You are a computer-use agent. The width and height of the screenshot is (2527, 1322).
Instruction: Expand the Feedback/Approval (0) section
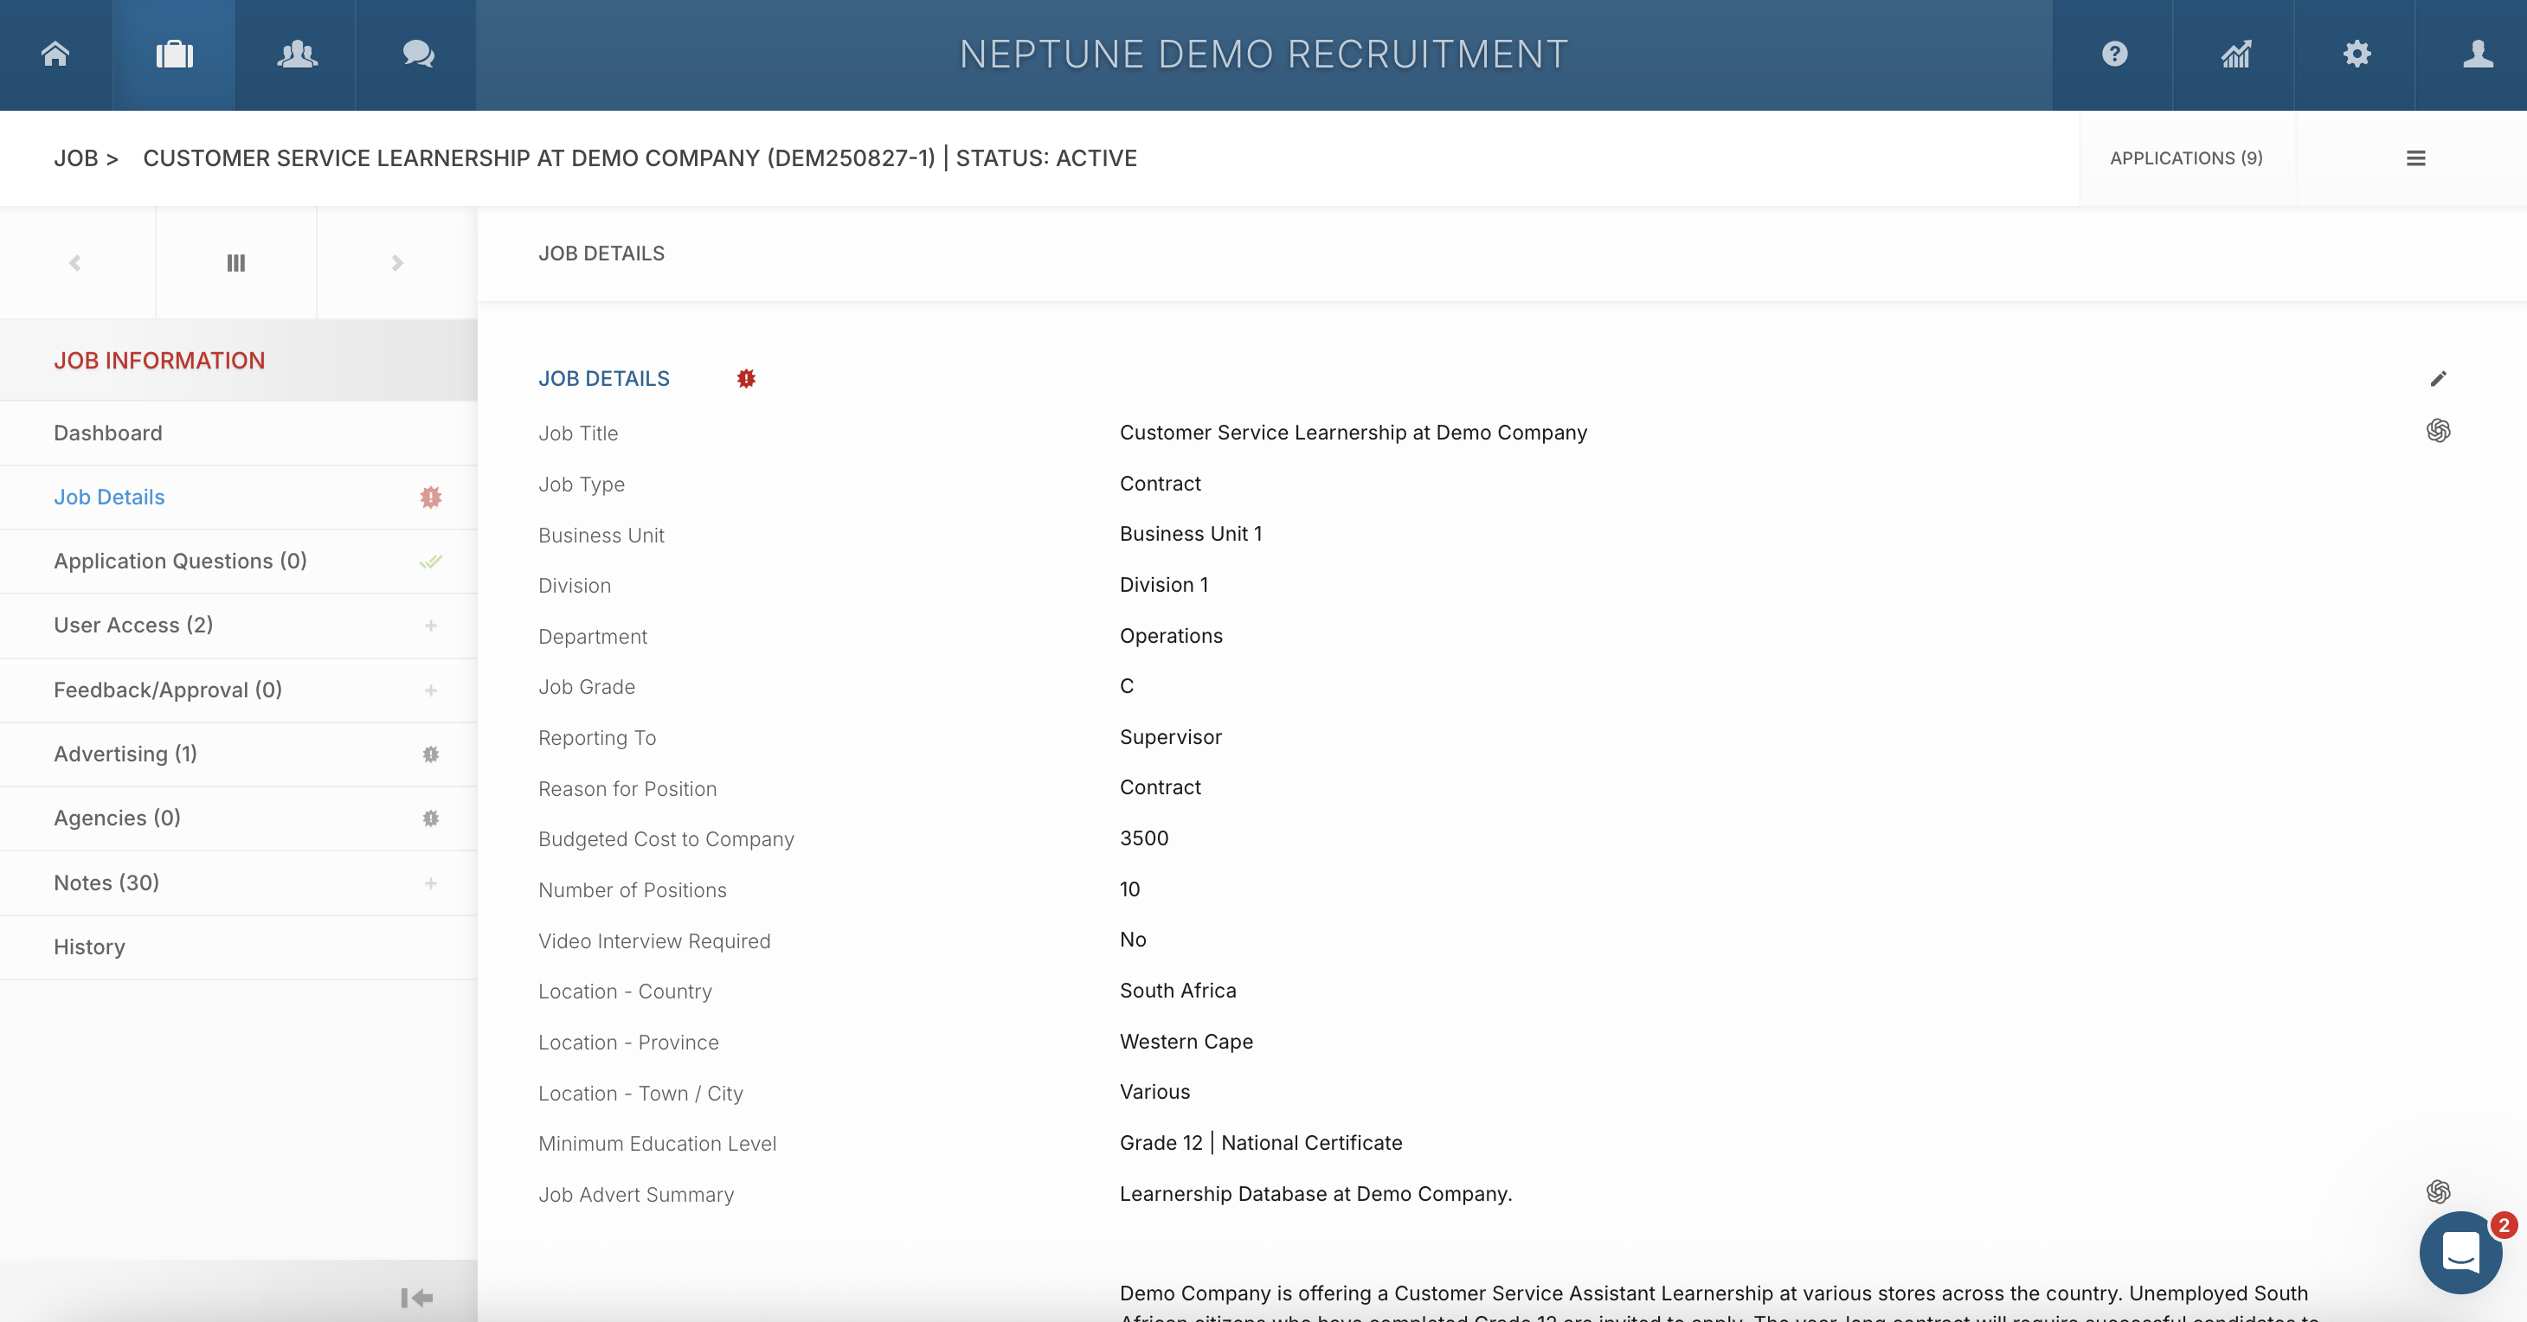tap(431, 690)
